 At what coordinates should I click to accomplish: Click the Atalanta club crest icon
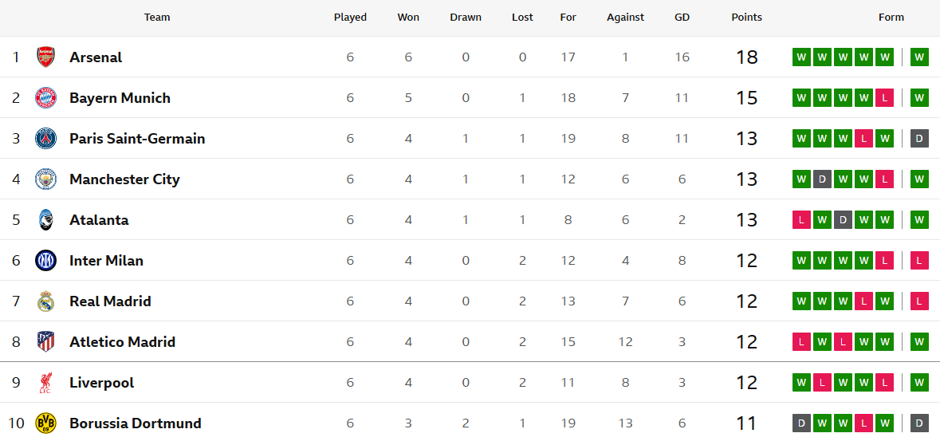(x=45, y=219)
